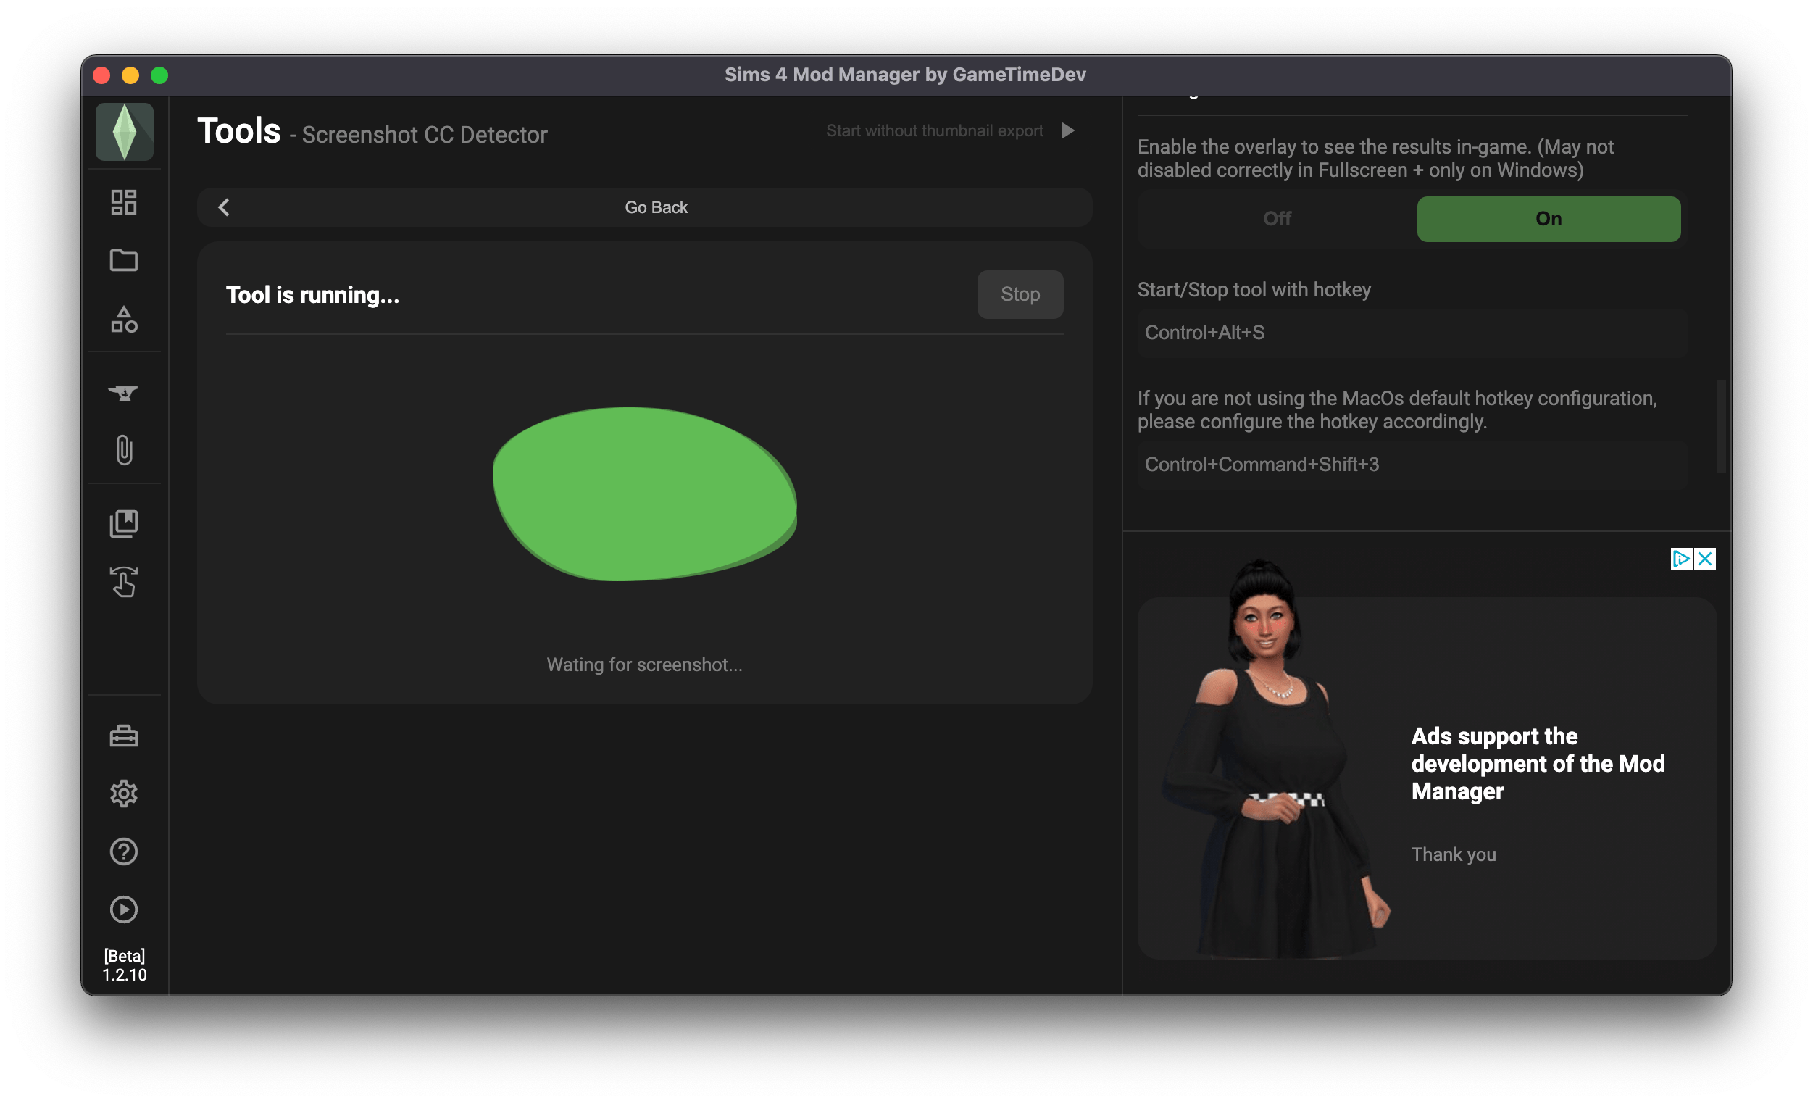1813x1103 pixels.
Task: Turn the overlay On
Action: (1549, 220)
